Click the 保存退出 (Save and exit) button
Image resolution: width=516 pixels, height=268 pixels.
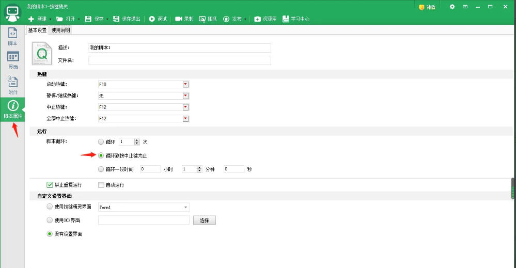coord(117,19)
